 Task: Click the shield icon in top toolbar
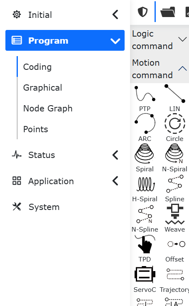142,12
